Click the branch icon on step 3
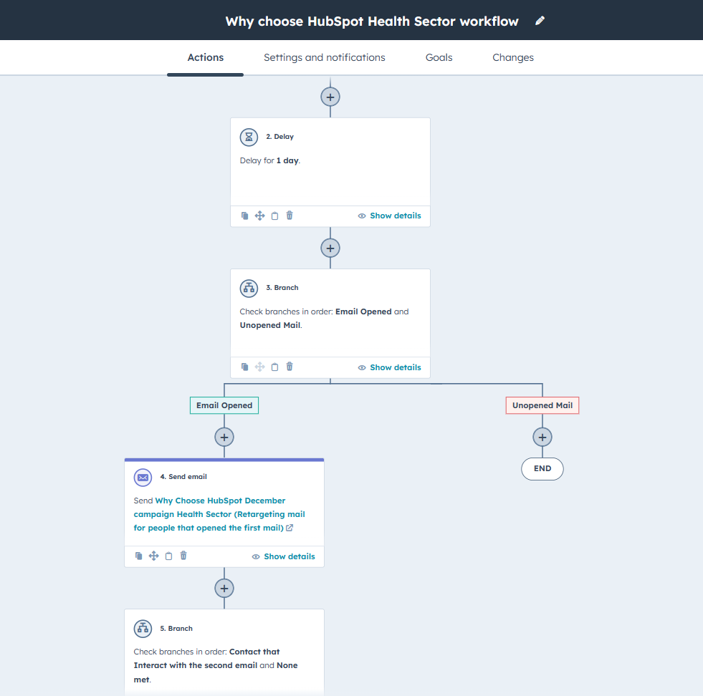 pos(249,289)
